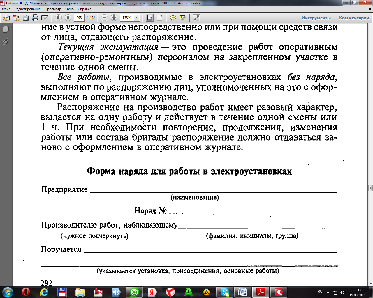
Task: Click the zoom value field 133%
Action: pyautogui.click(x=126, y=18)
